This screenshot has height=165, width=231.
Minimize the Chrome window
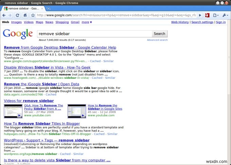pyautogui.click(x=218, y=3)
